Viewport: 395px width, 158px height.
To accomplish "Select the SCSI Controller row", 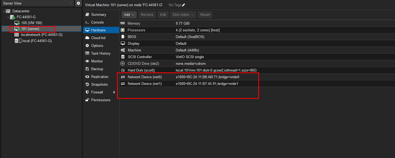I will 257,57.
